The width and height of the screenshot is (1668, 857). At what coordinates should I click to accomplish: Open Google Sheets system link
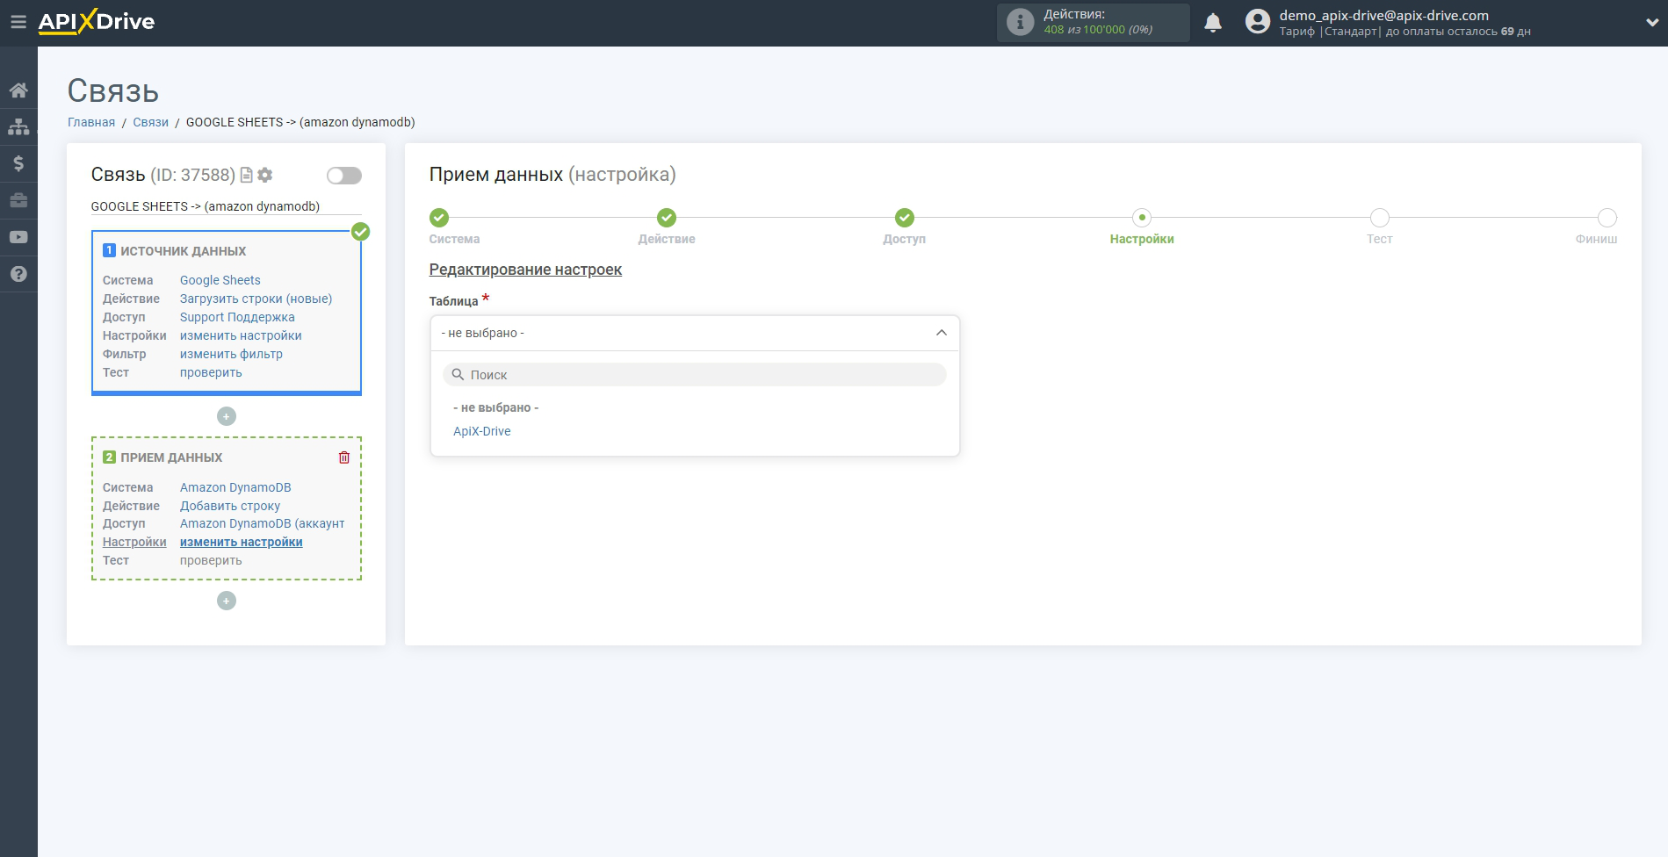pyautogui.click(x=220, y=280)
